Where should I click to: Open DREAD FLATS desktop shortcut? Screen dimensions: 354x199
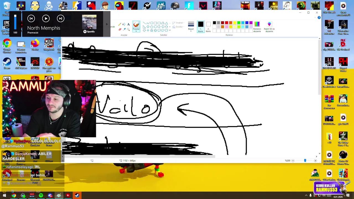329,64
